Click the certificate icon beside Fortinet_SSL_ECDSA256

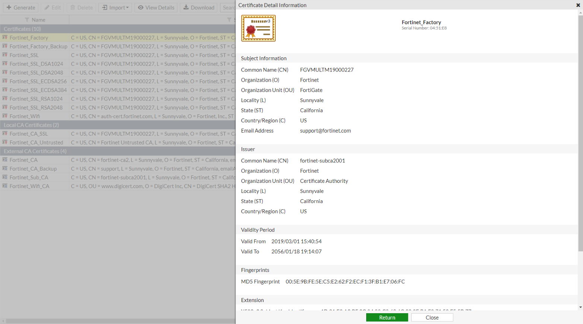click(x=5, y=81)
